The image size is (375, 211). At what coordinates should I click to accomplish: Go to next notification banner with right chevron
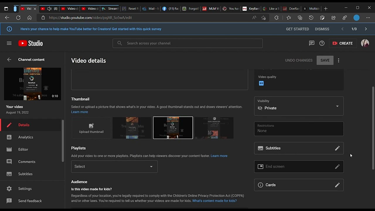point(366,29)
